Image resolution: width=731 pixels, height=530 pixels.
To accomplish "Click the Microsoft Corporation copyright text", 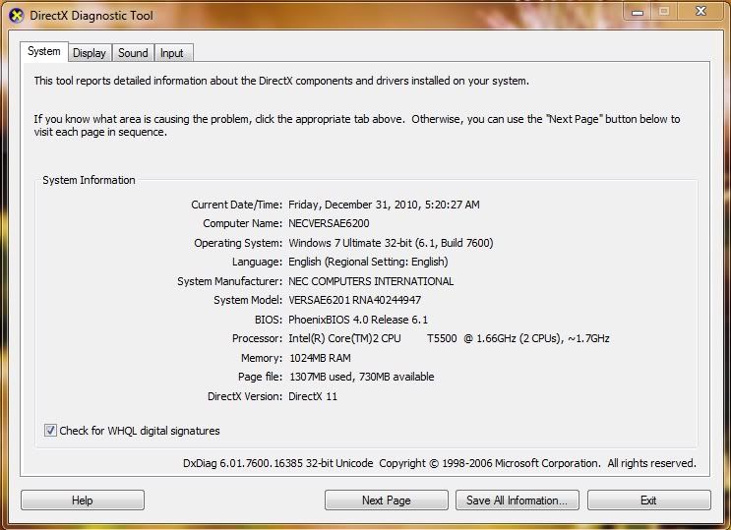I will (x=537, y=463).
